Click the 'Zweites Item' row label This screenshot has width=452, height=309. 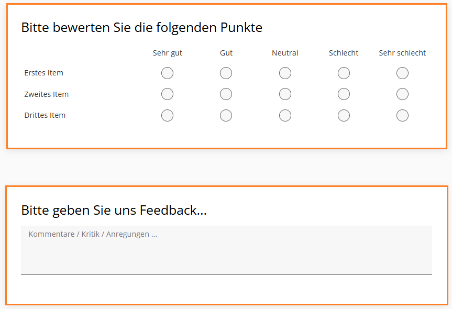(47, 94)
